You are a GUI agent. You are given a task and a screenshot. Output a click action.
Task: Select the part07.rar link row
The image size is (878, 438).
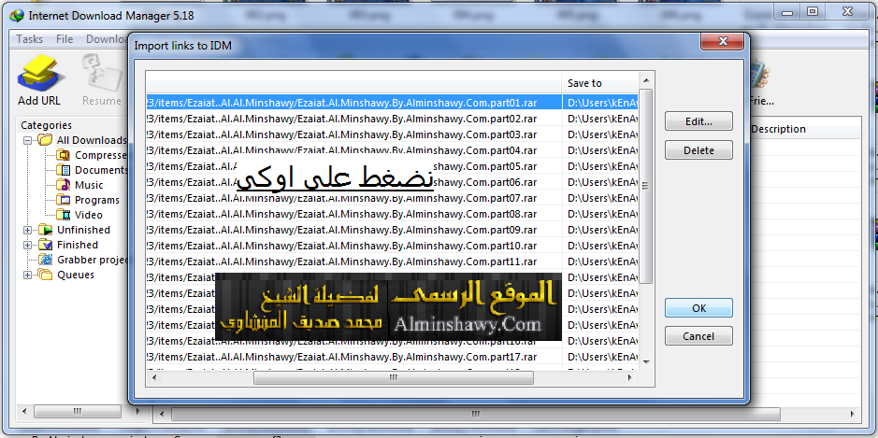pos(392,198)
